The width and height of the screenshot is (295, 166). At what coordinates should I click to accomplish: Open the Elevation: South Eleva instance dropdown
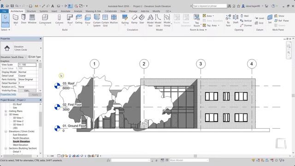click(13, 57)
